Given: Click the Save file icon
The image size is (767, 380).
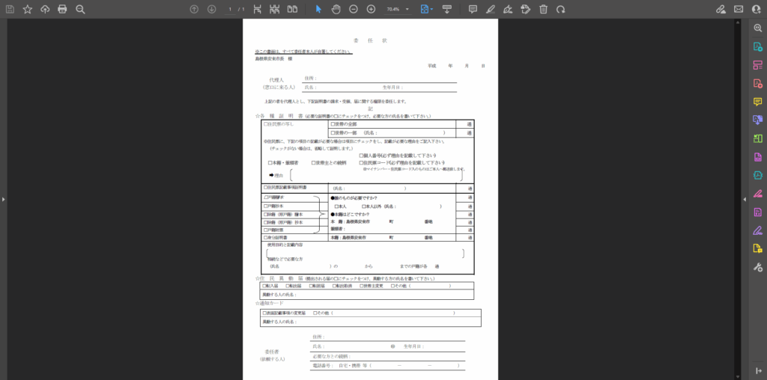Looking at the screenshot, I should coord(10,9).
